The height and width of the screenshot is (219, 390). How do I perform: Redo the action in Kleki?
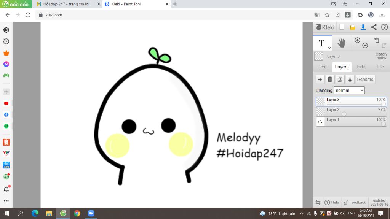pos(384,45)
